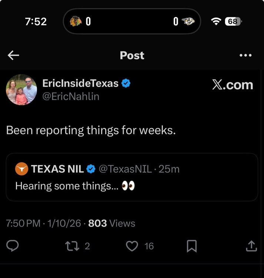Open EricInsideTexas profile picture
This screenshot has height=278, width=264.
point(21,89)
